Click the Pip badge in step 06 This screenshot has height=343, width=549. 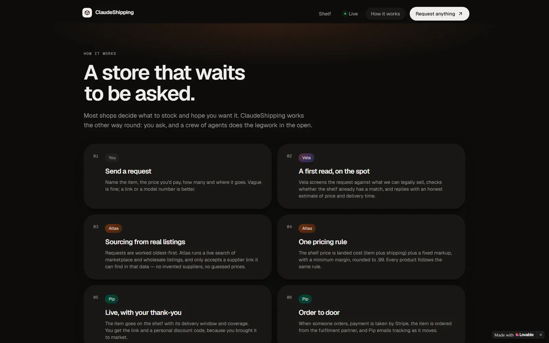(305, 299)
